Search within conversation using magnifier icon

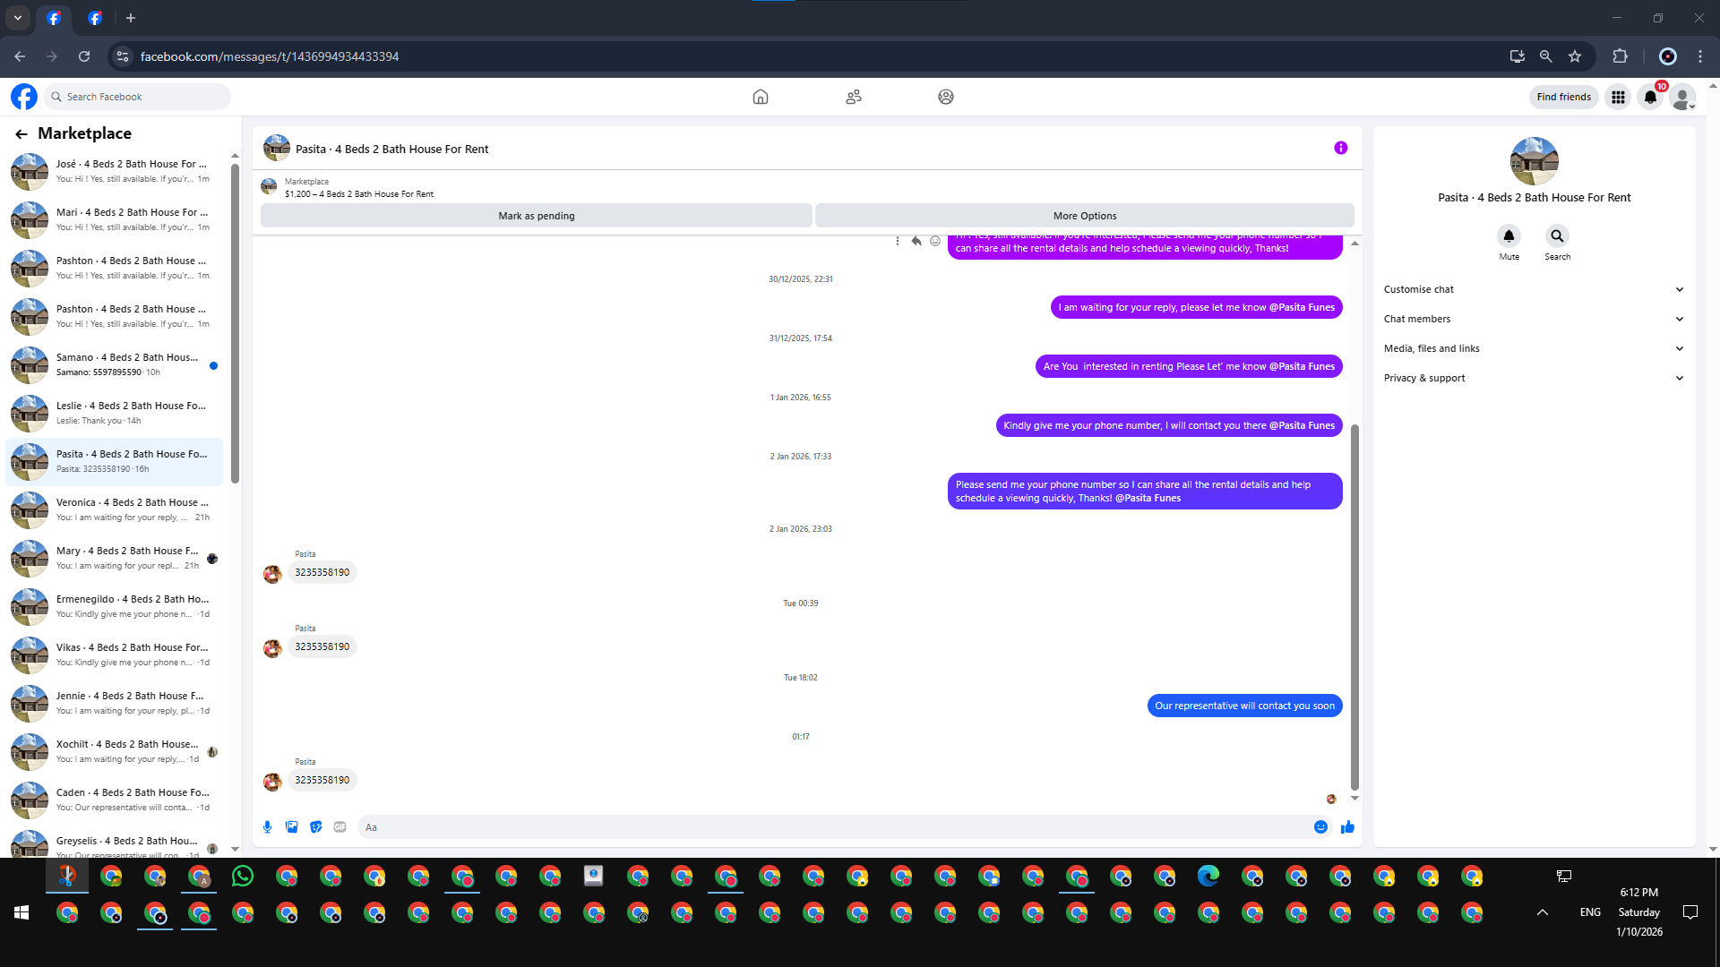1557,236
